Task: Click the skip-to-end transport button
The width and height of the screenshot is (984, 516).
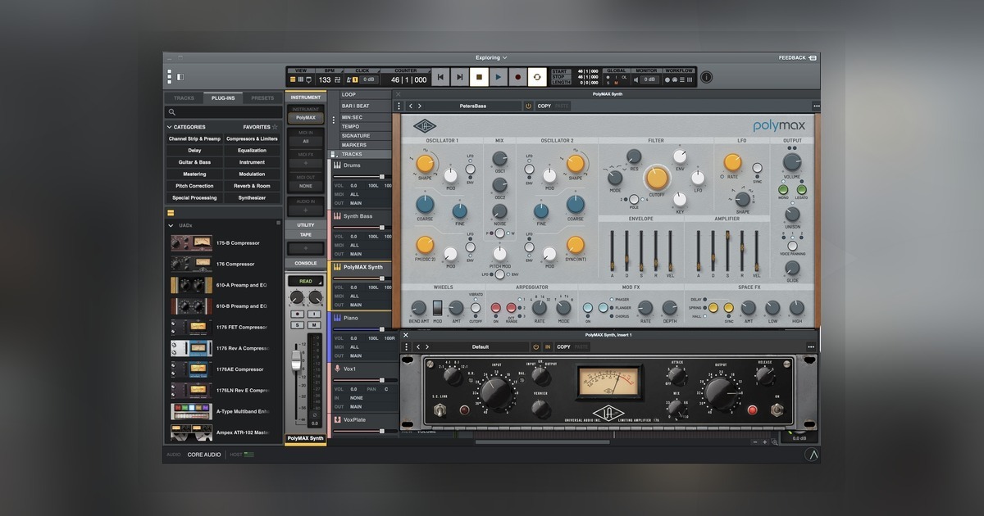Action: pyautogui.click(x=459, y=77)
